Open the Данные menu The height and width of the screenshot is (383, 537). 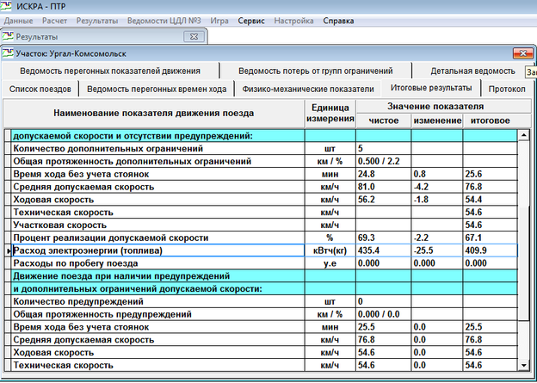pos(19,21)
